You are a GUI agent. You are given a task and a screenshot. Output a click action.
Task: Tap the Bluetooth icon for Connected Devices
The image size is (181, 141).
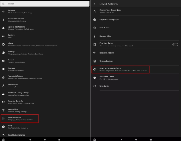[x=3, y=20]
